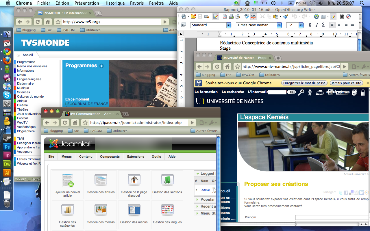Screen dimensions: 370x231
Task: Click the bookmark star in Université de Nantes window
Action: click(x=237, y=67)
